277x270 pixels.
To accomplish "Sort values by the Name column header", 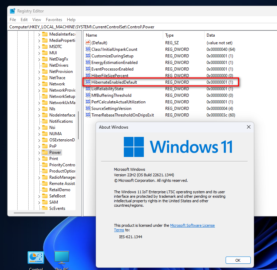I will coord(123,35).
